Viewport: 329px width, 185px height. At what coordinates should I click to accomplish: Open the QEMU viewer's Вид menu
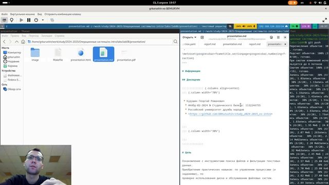(40, 14)
